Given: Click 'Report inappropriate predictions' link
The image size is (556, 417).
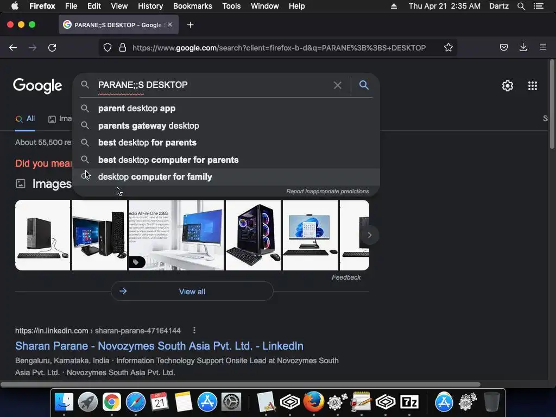Looking at the screenshot, I should pos(327,191).
